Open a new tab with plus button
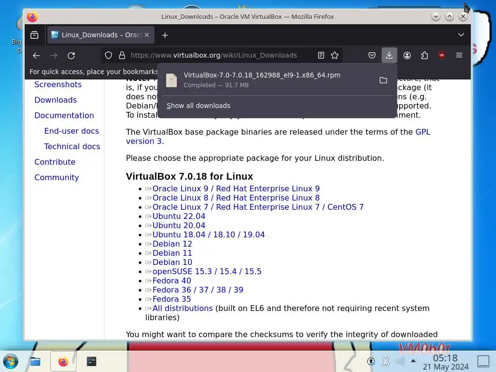The height and width of the screenshot is (372, 496). (165, 35)
